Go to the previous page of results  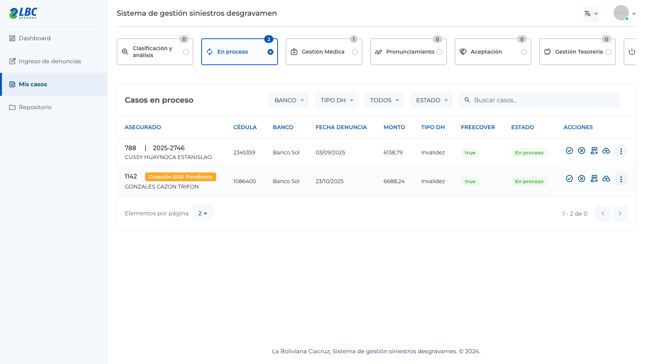(x=603, y=213)
